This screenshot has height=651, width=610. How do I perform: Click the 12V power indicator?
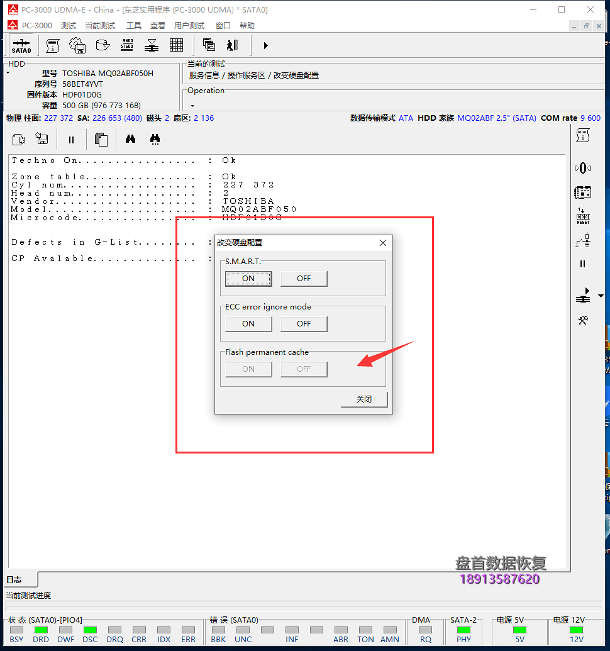click(x=577, y=630)
